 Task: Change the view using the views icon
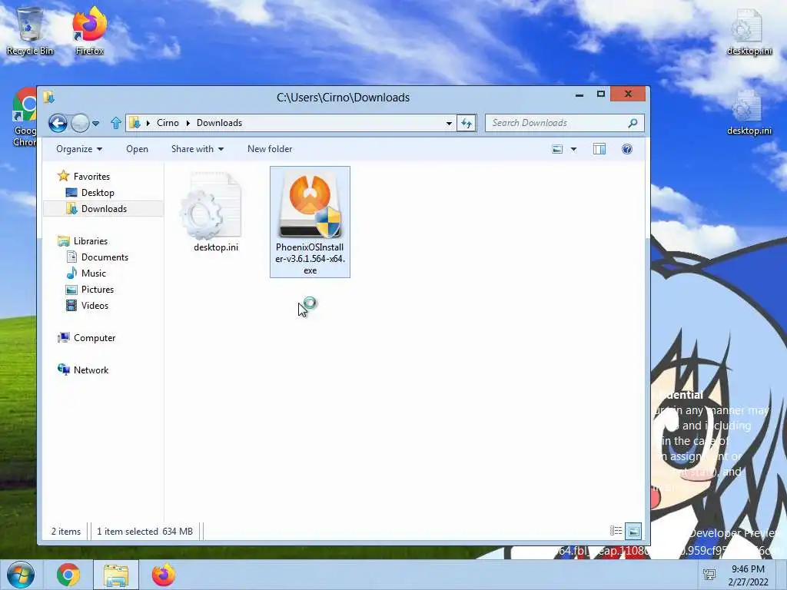coord(557,149)
